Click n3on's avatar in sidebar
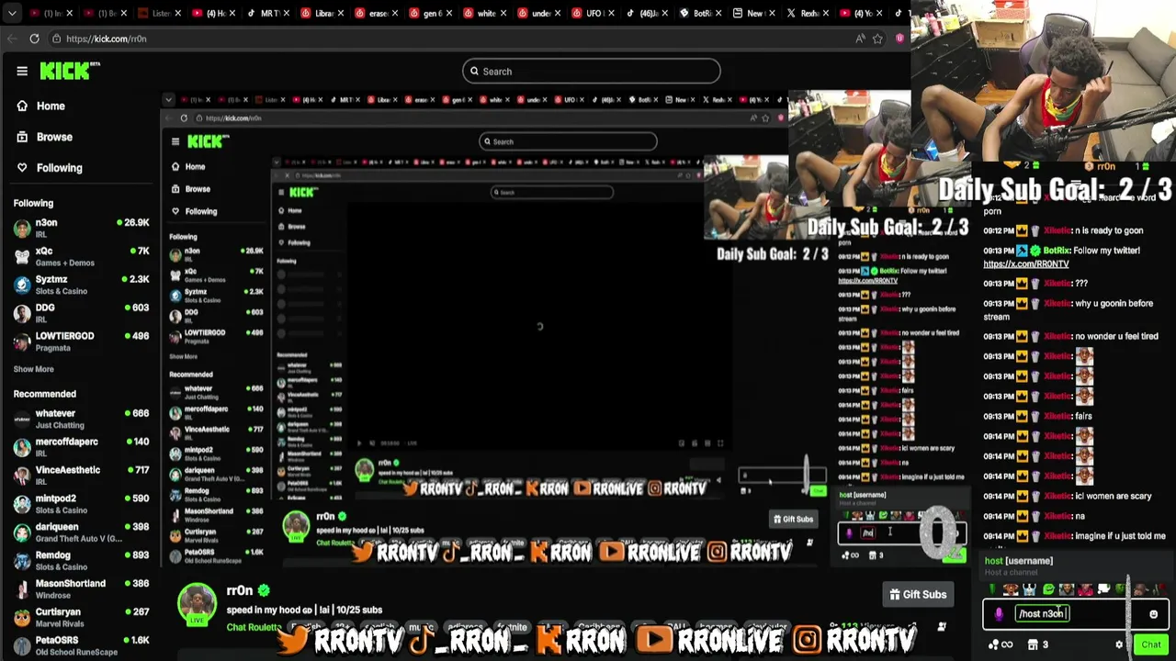 coord(22,228)
